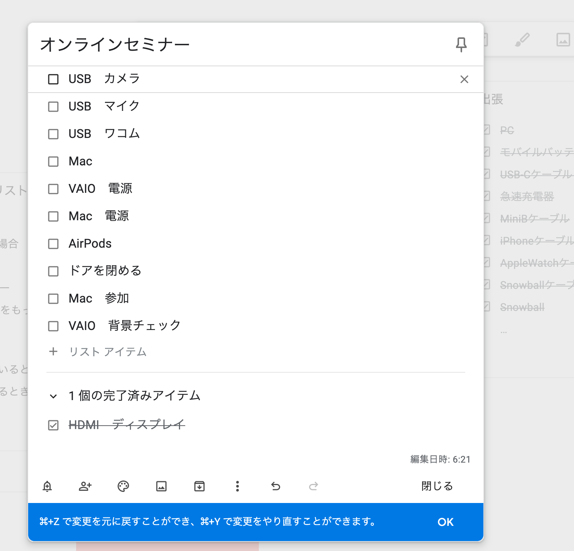The image size is (574, 551).
Task: Click the text Mac 参加
Action: [x=99, y=298]
